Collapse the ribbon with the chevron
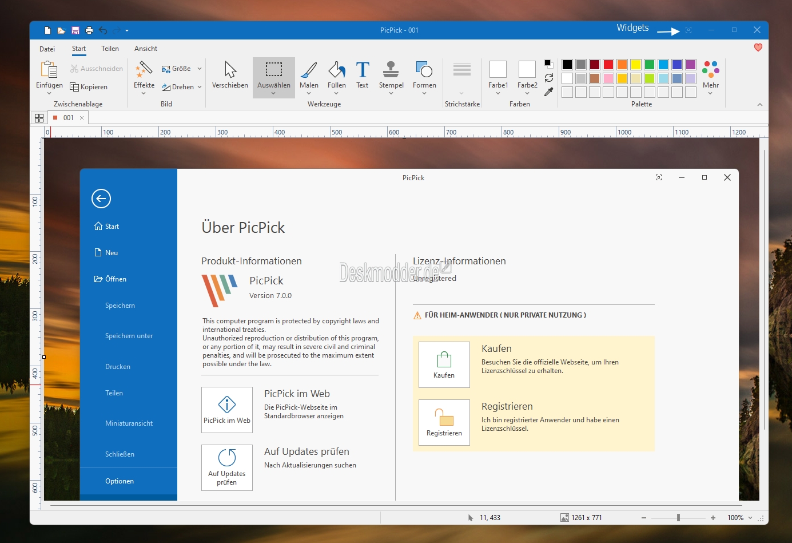 [759, 105]
